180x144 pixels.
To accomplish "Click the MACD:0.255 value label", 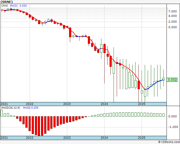I will [31, 108].
